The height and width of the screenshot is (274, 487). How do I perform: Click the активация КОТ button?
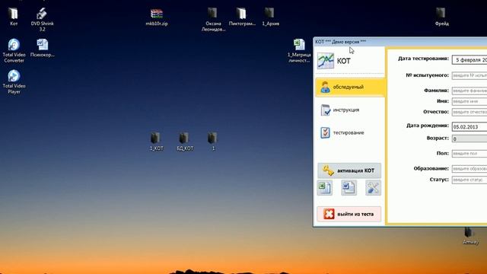pos(349,170)
